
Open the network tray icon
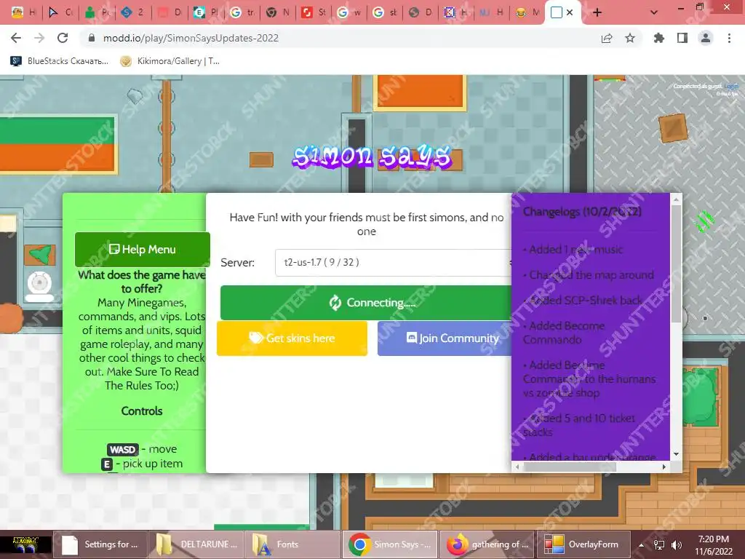[659, 545]
